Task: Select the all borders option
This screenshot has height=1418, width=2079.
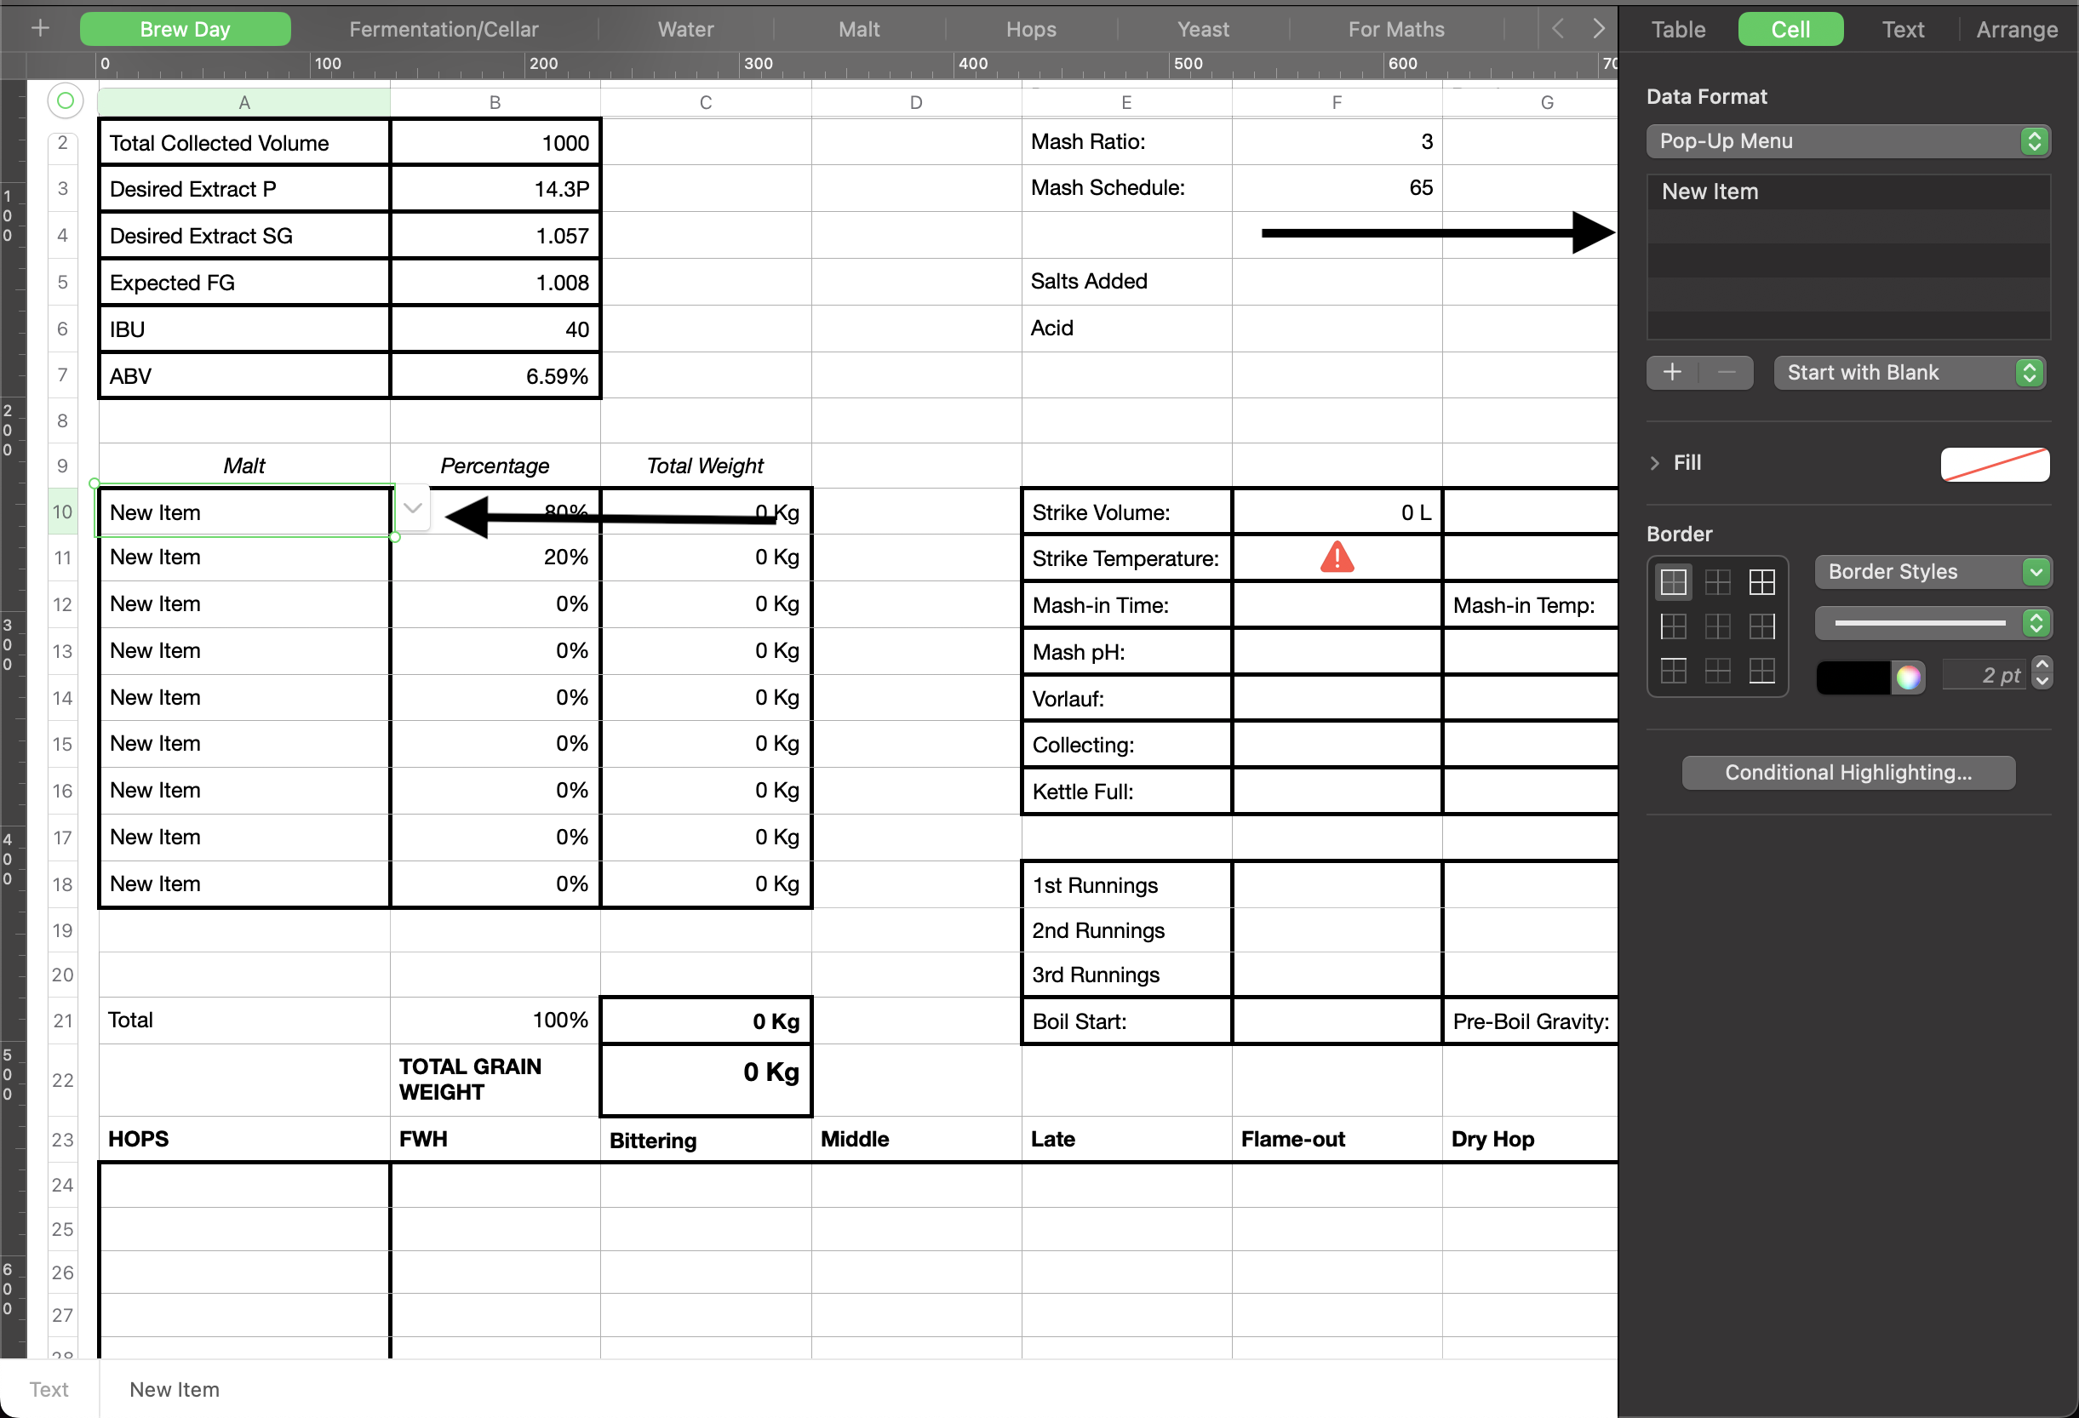Action: [1761, 582]
